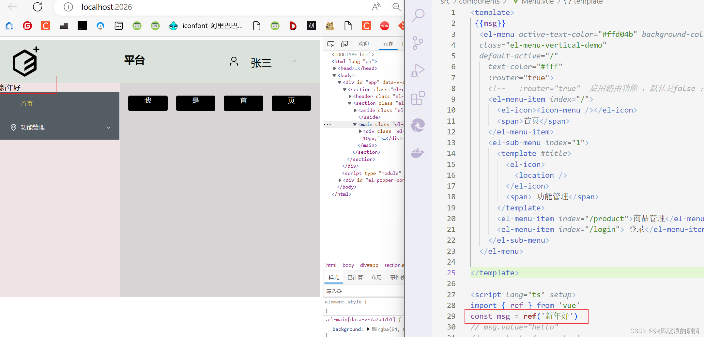Click the rgba background color swatch in Styles

point(375,329)
